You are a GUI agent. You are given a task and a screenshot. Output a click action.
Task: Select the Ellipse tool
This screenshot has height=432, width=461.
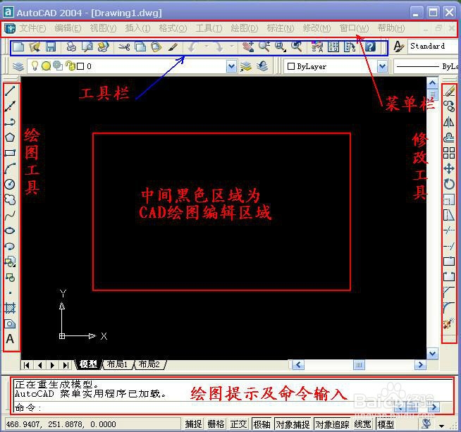point(10,230)
